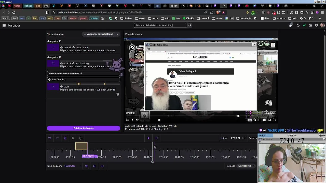Viewport: 326px width, 183px height.
Task: Set start point to current position icon
Action: [244, 138]
